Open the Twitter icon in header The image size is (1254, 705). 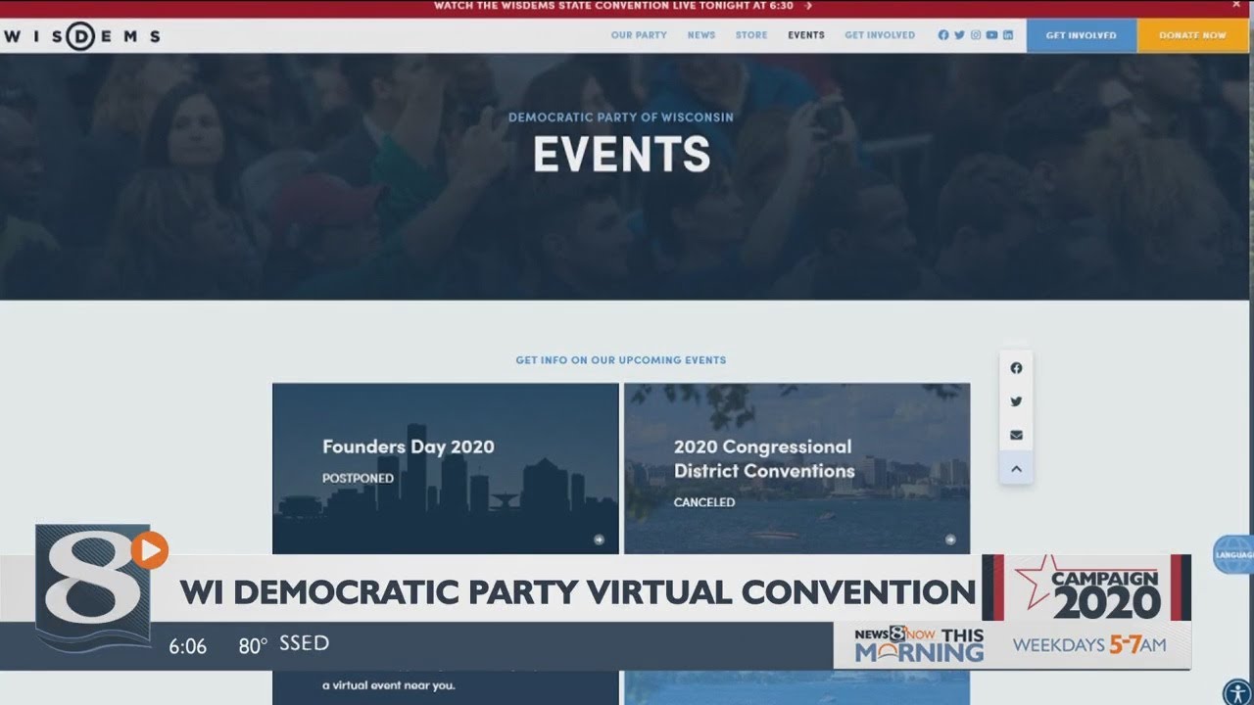pos(959,35)
